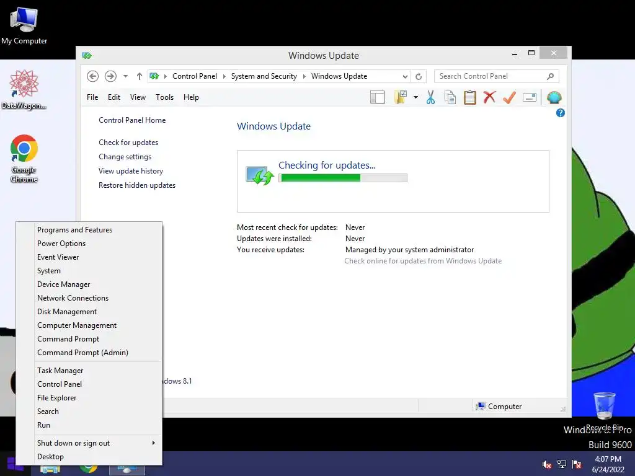Open File Explorer from the menu
Viewport: 635px width, 476px height.
pos(56,398)
